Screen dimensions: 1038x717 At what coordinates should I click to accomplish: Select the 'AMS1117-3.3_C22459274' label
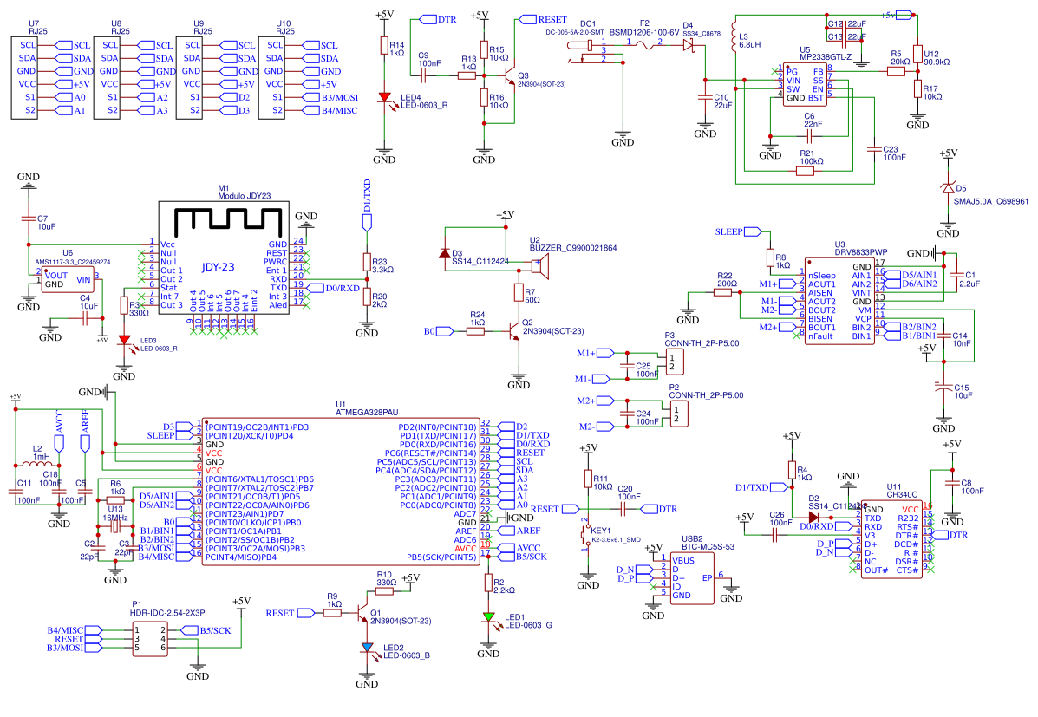[x=73, y=262]
